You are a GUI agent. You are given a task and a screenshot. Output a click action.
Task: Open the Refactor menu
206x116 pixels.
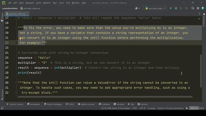click(47, 3)
